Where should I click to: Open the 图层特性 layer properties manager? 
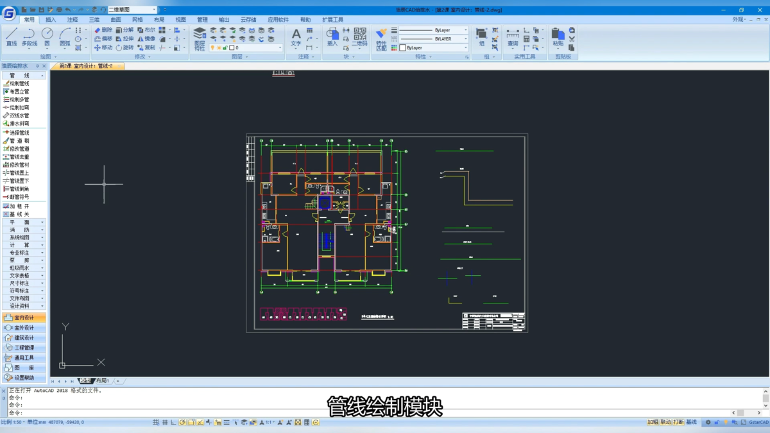pos(200,38)
